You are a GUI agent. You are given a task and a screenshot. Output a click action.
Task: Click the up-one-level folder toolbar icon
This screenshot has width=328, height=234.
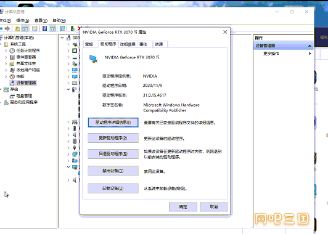17,28
